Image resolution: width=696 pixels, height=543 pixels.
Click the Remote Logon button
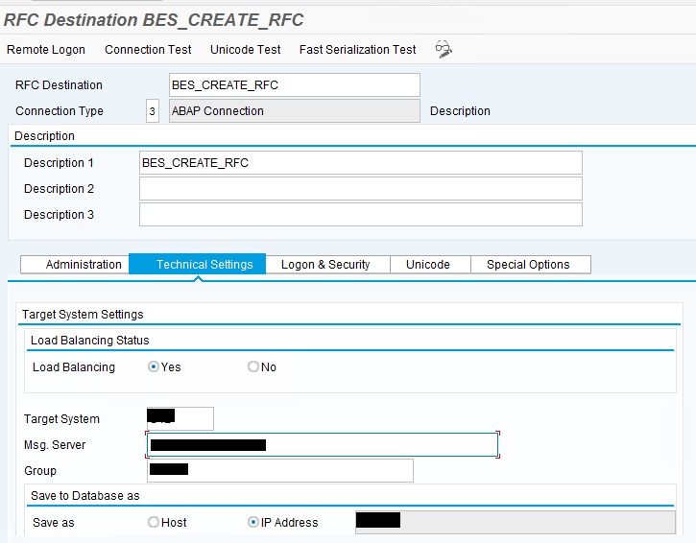click(46, 50)
